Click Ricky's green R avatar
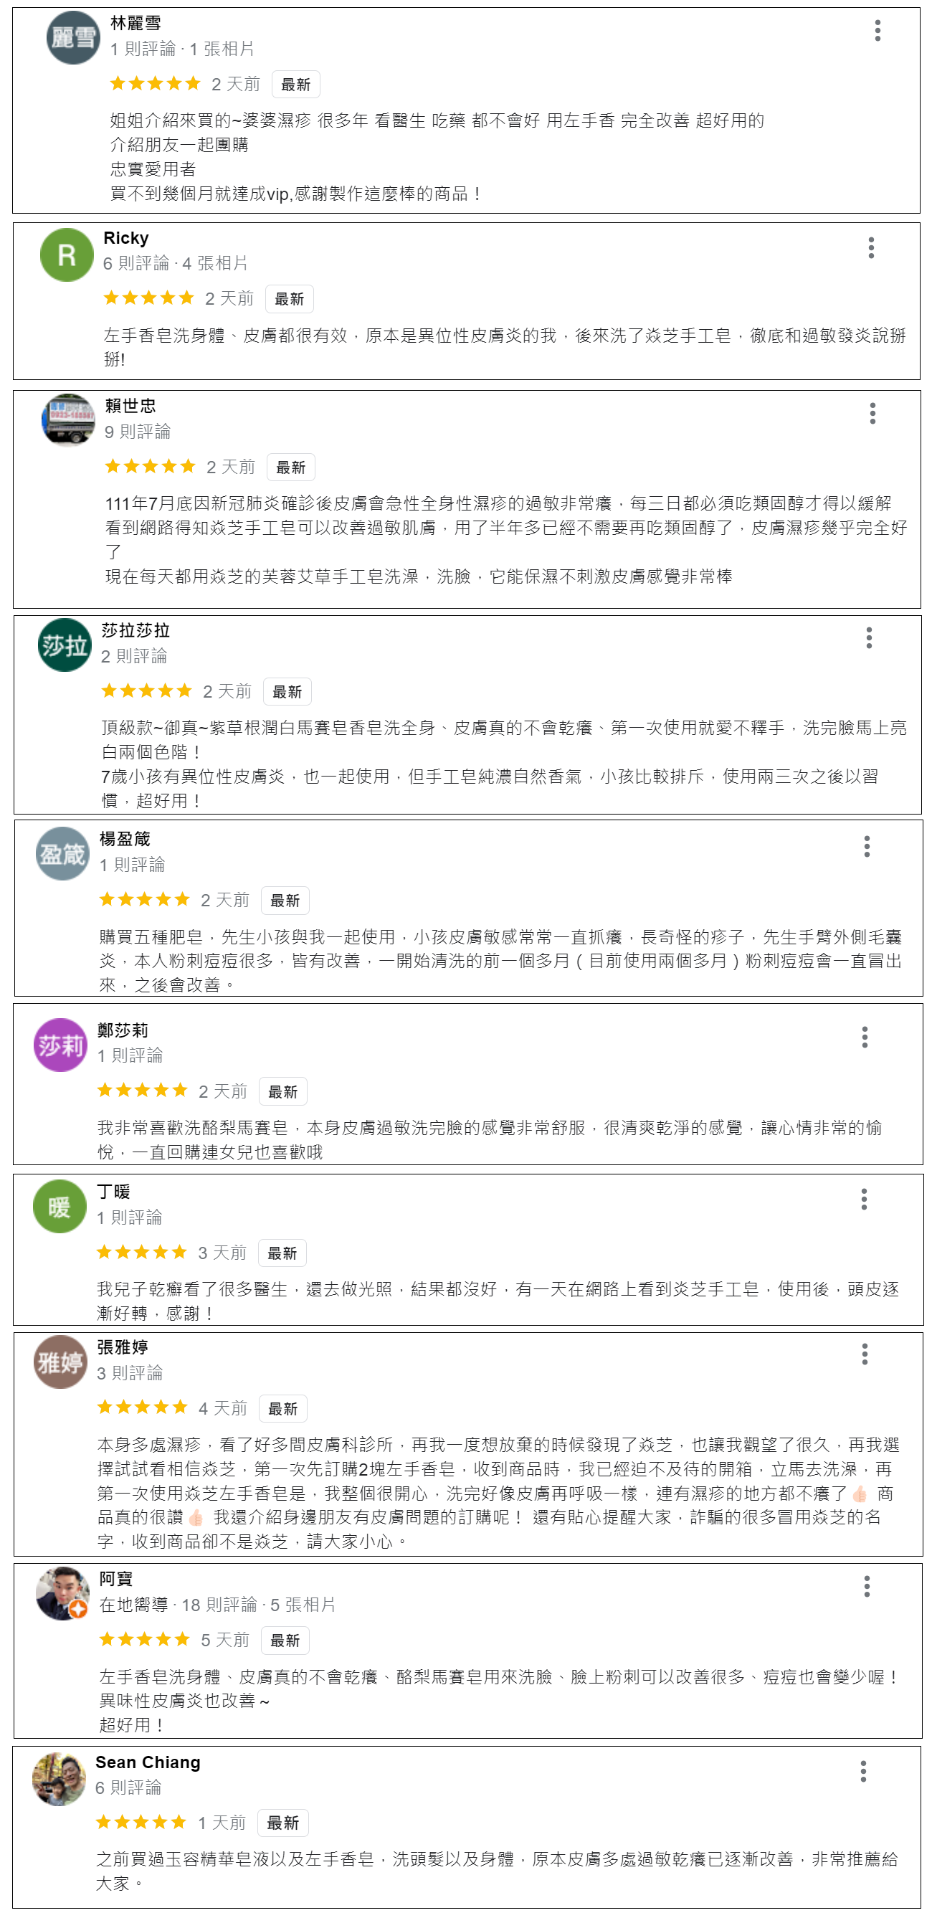Image resolution: width=932 pixels, height=1918 pixels. [x=66, y=255]
